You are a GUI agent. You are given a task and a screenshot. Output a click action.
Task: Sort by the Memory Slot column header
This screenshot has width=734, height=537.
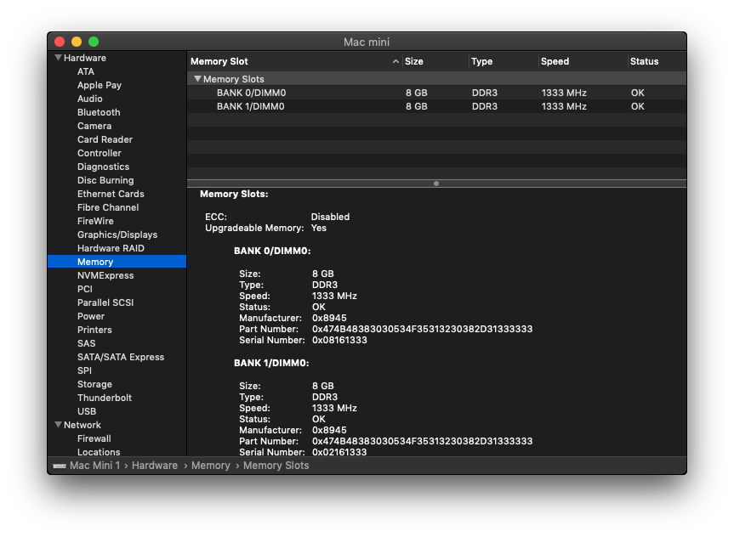click(221, 61)
